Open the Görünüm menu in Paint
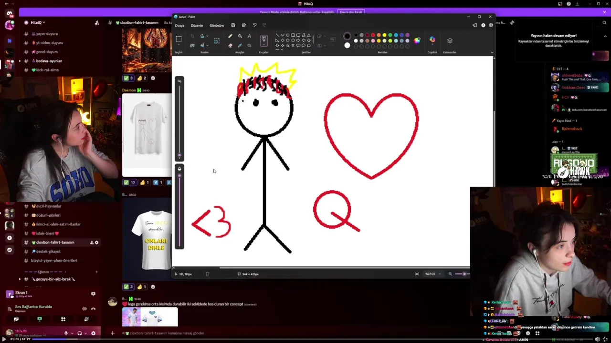611x343 pixels. (217, 25)
